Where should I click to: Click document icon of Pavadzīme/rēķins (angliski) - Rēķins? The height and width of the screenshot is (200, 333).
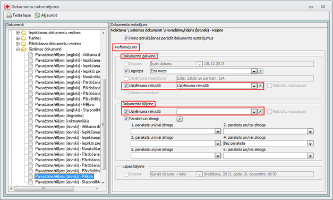tap(31, 104)
